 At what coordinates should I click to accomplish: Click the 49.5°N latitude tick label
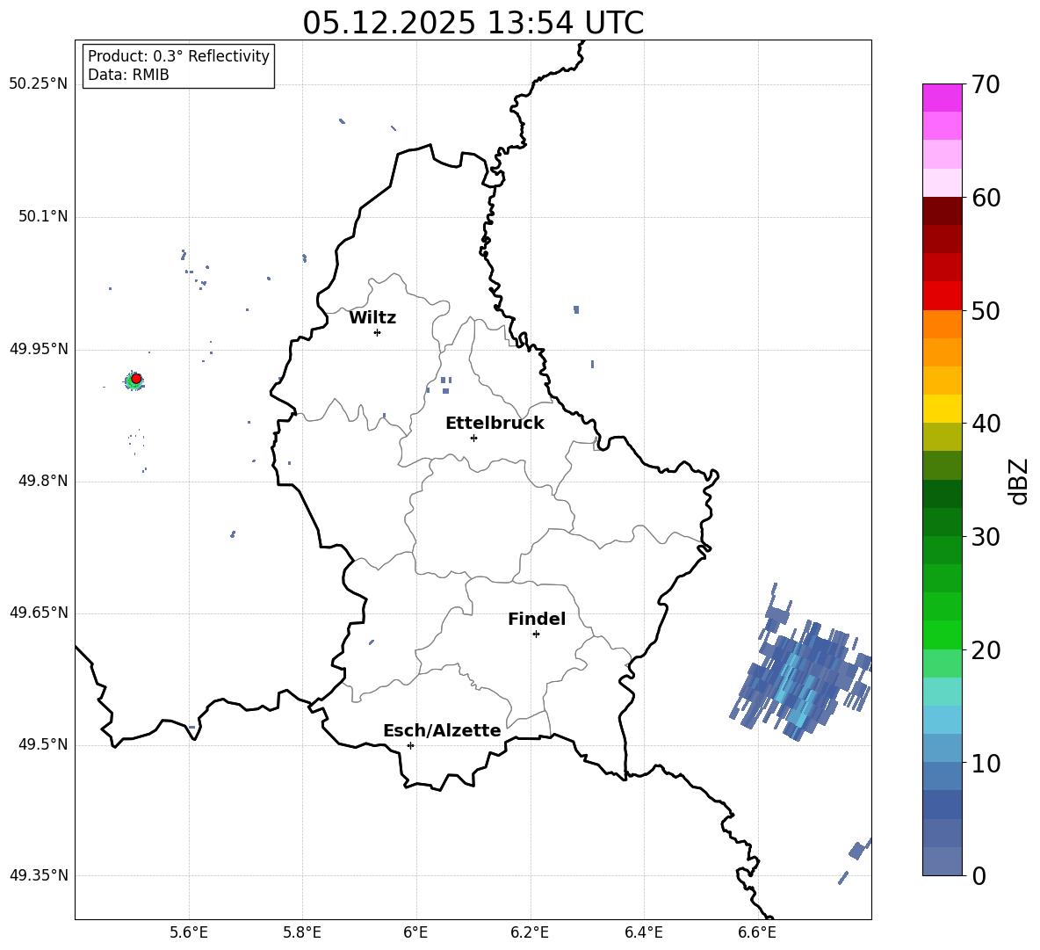[x=43, y=744]
